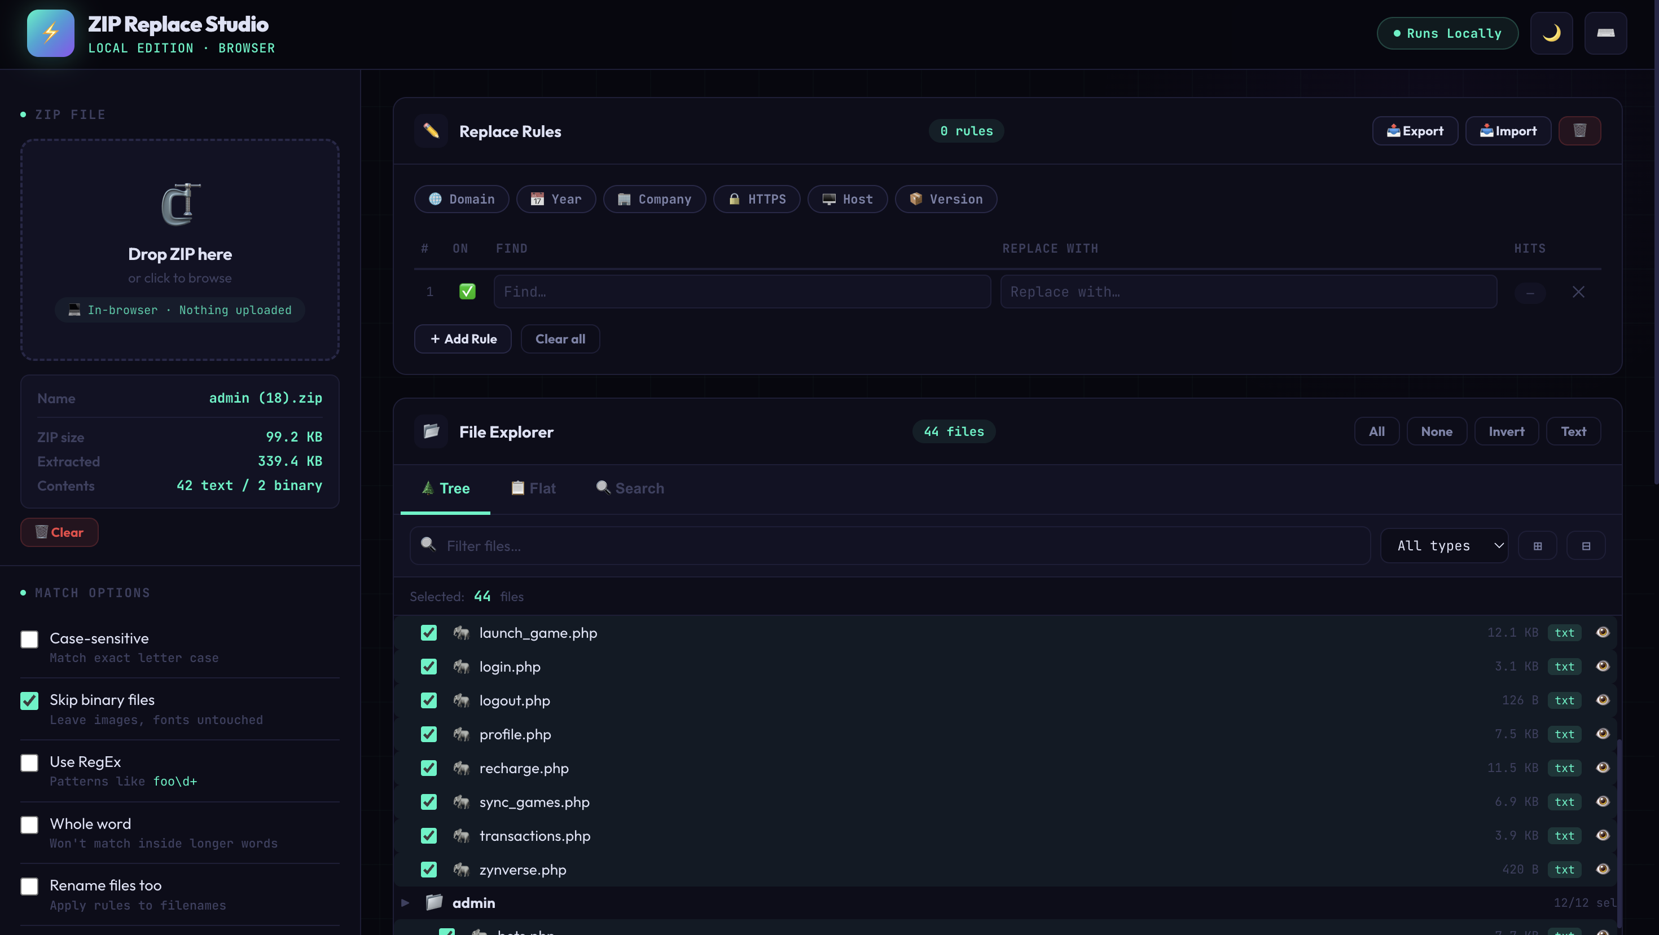Image resolution: width=1659 pixels, height=935 pixels.
Task: Click the pencil icon beside Replace Rules
Action: (x=431, y=131)
